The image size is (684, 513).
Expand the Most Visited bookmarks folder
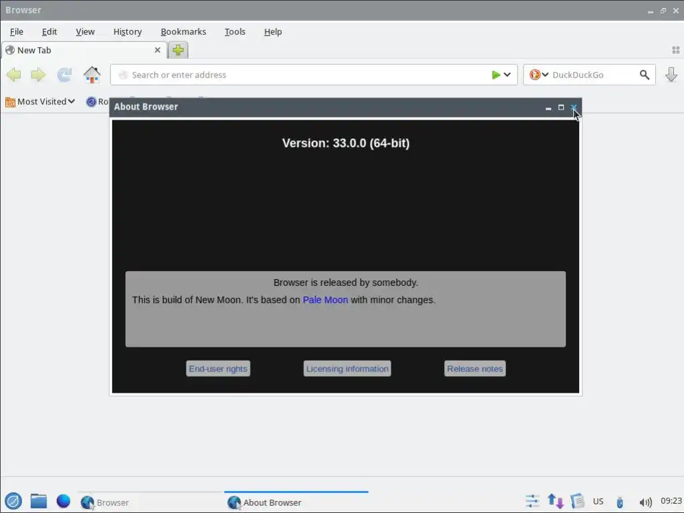coord(40,102)
